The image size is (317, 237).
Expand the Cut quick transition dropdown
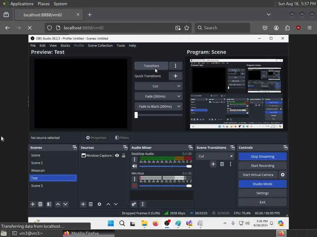[x=179, y=86]
